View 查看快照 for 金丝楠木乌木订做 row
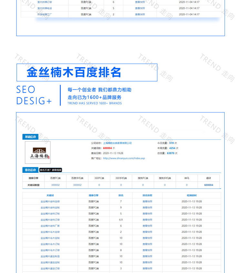The height and width of the screenshot is (273, 242). tap(147, 250)
